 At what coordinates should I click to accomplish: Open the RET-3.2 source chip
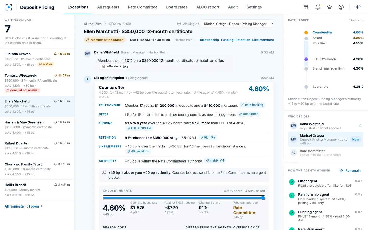[x=208, y=137]
